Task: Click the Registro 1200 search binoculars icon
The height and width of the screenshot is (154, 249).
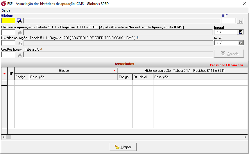Action: pyautogui.click(x=20, y=43)
